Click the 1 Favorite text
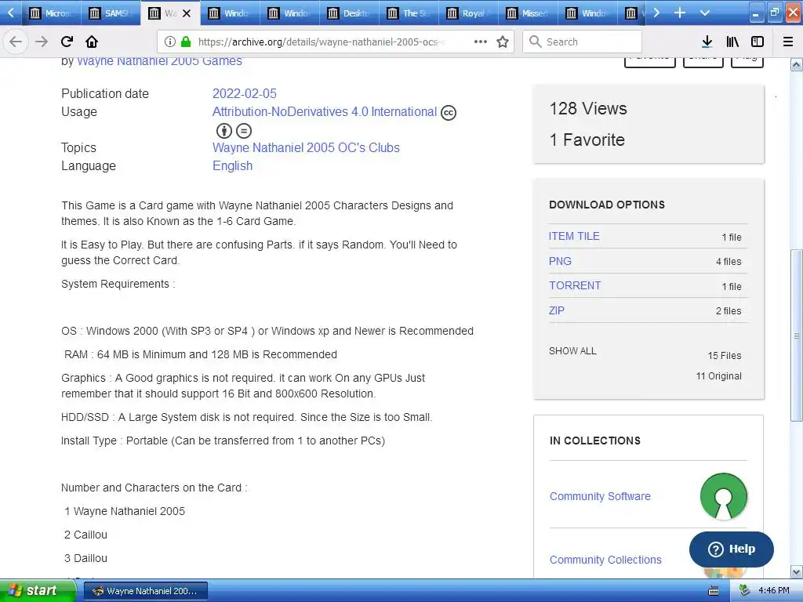Image resolution: width=803 pixels, height=602 pixels. coord(587,140)
